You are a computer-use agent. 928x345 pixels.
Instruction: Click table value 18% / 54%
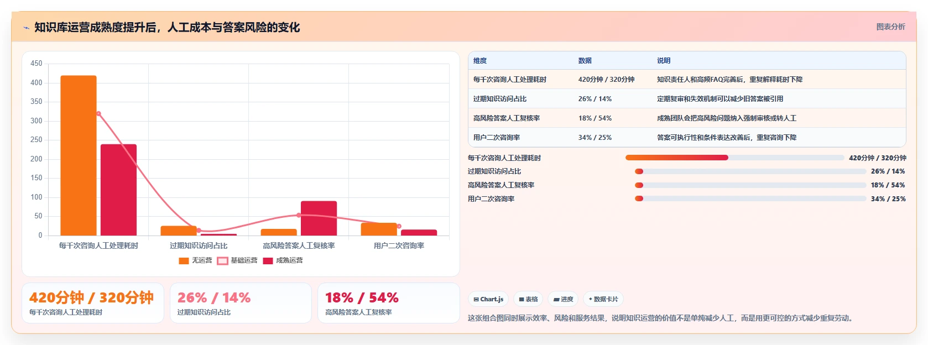(x=595, y=118)
